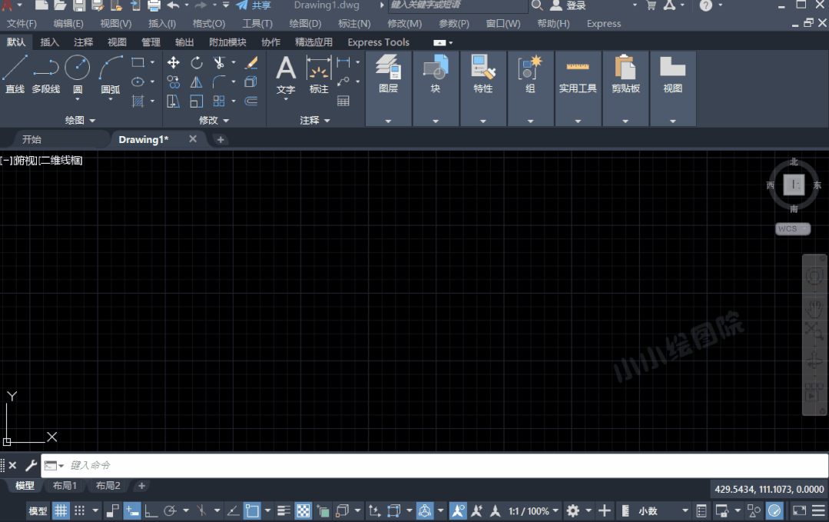
Task: Click the Offset tool icon
Action: point(251,101)
